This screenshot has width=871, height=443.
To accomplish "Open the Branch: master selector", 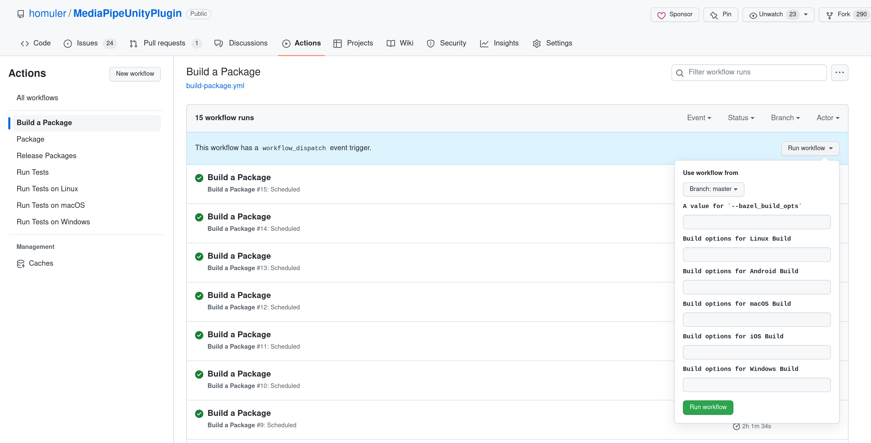I will coord(713,189).
